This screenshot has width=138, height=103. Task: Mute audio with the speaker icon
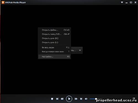tap(86, 99)
